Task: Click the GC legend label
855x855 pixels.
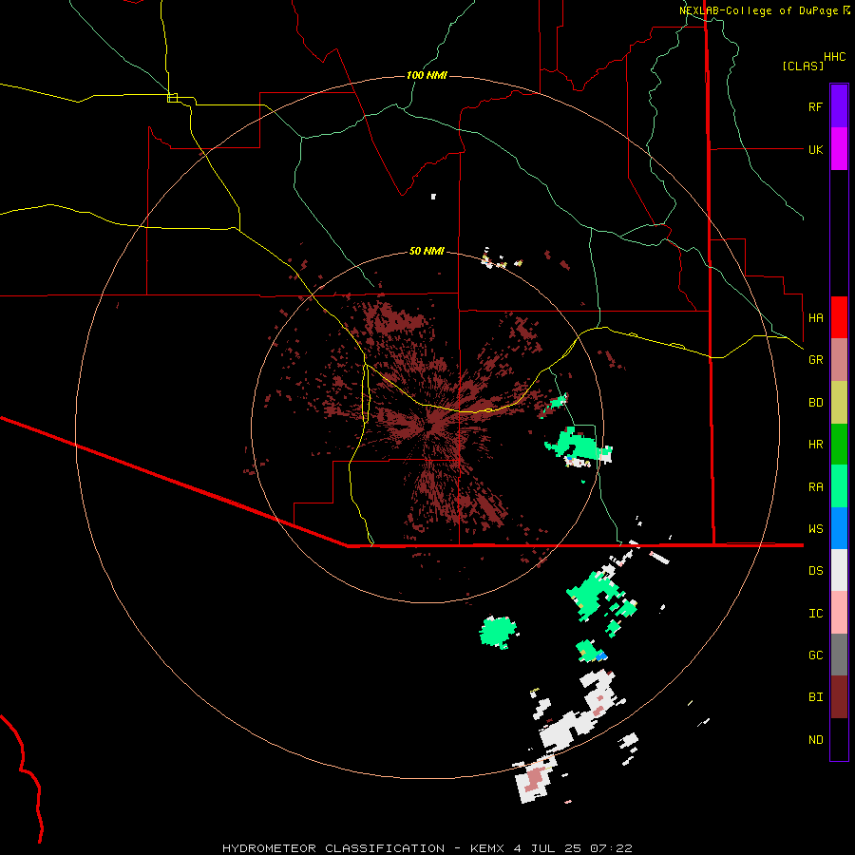Action: tap(815, 655)
